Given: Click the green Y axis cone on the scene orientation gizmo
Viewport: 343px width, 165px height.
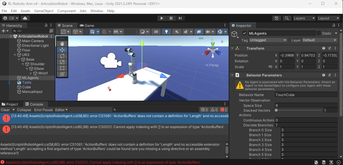Looking at the screenshot, I should [213, 45].
